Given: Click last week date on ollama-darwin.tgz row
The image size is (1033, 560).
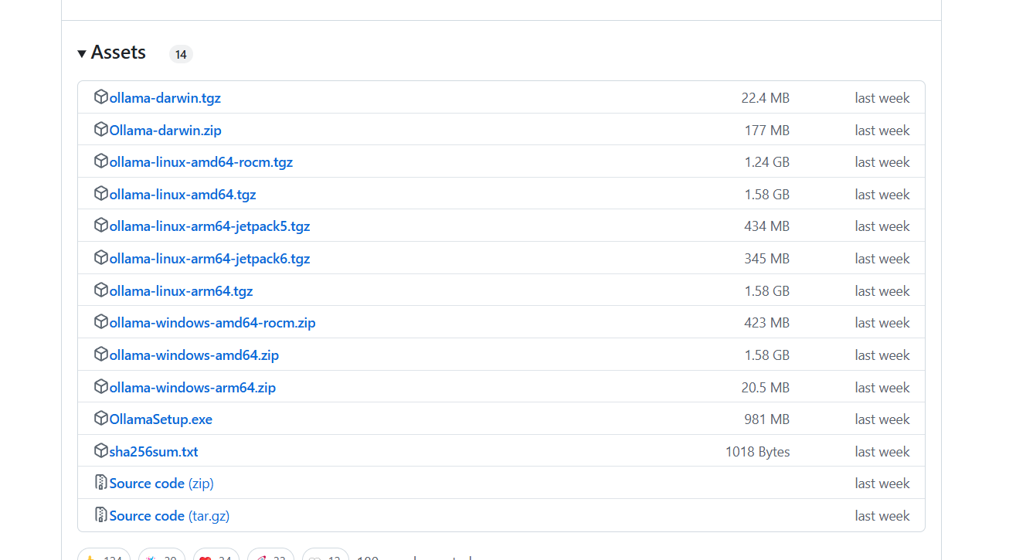Looking at the screenshot, I should (x=882, y=98).
